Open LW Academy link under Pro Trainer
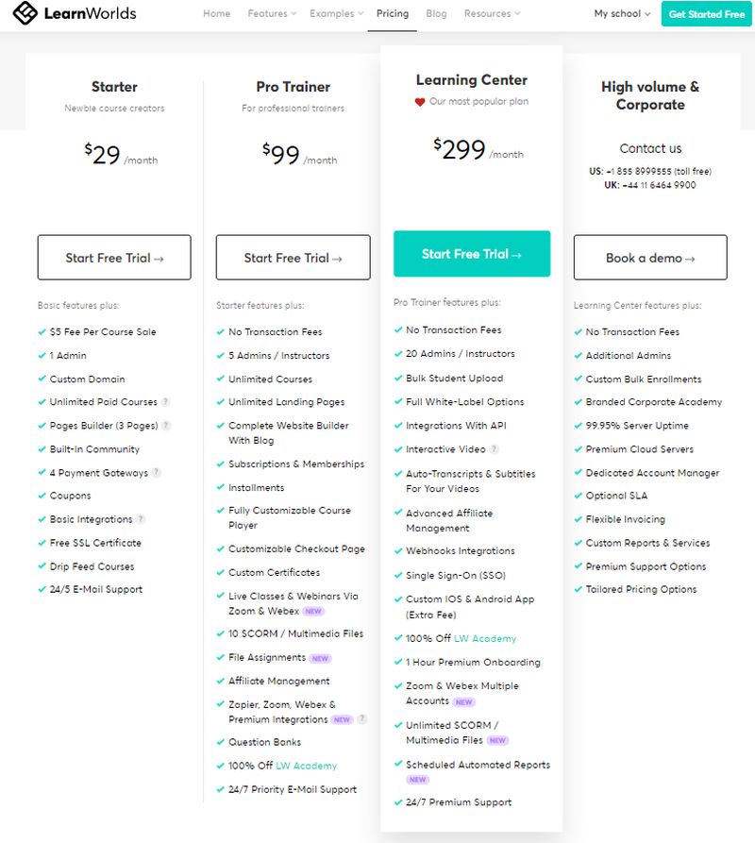 pyautogui.click(x=307, y=766)
